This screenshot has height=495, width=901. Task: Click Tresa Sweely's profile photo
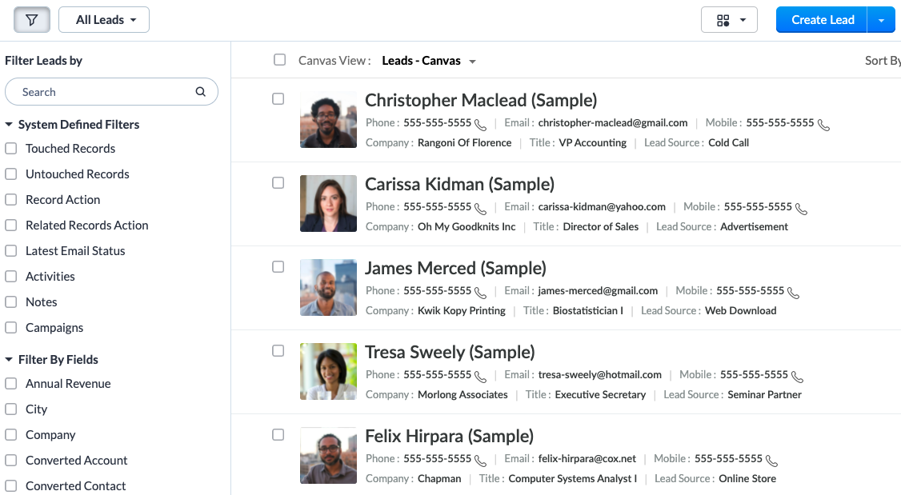pyautogui.click(x=328, y=372)
